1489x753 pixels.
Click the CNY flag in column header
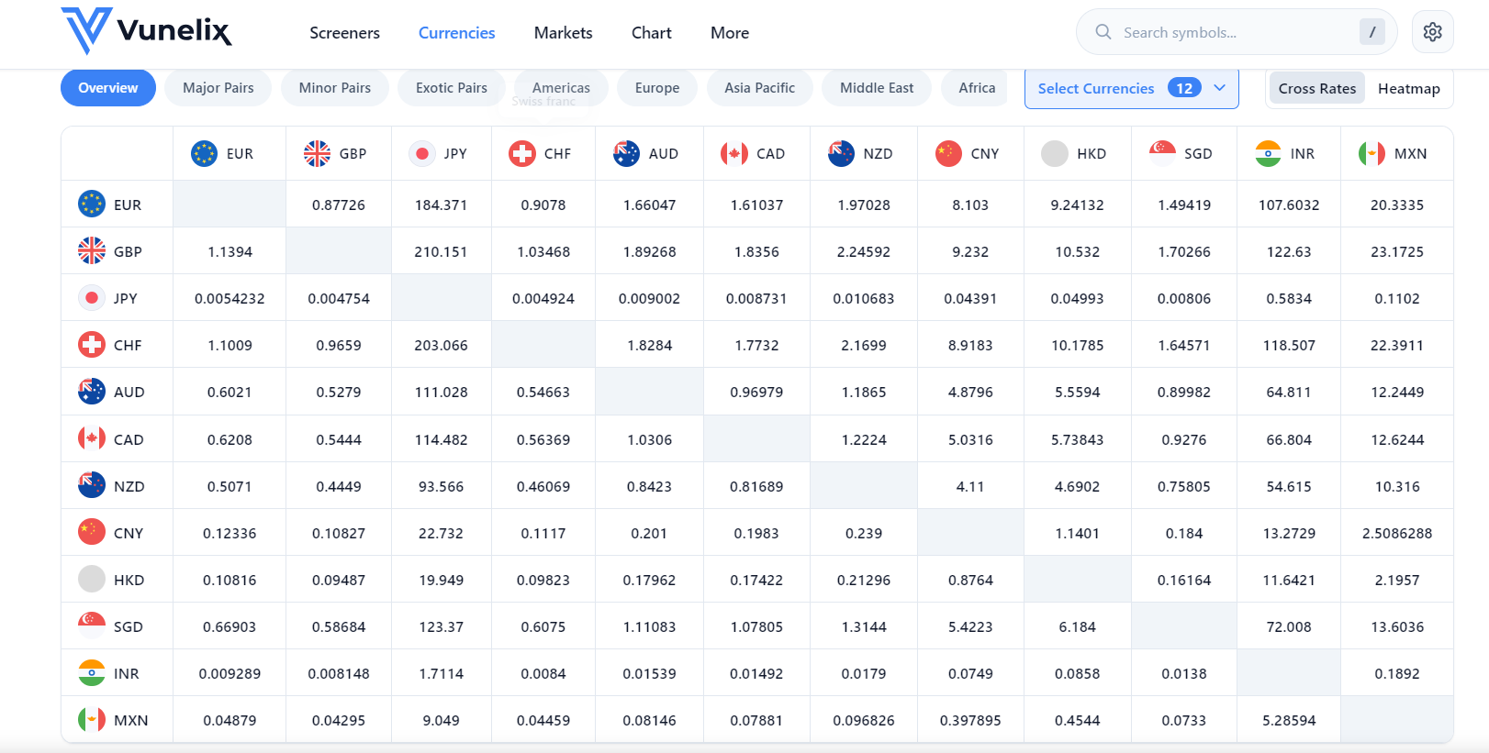(948, 153)
